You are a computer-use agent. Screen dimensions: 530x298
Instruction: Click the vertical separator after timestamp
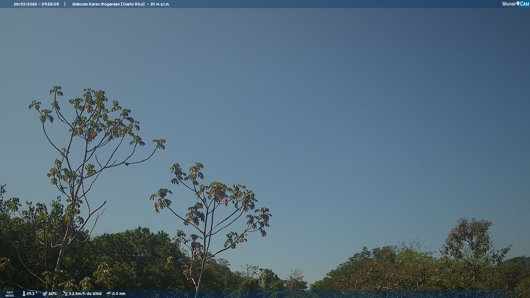point(65,4)
